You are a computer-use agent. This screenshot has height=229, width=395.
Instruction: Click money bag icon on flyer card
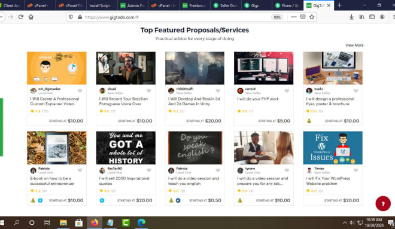click(x=309, y=121)
